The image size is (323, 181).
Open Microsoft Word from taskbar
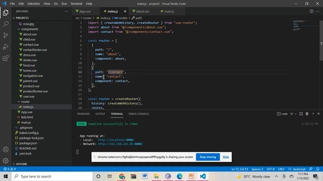(145, 176)
